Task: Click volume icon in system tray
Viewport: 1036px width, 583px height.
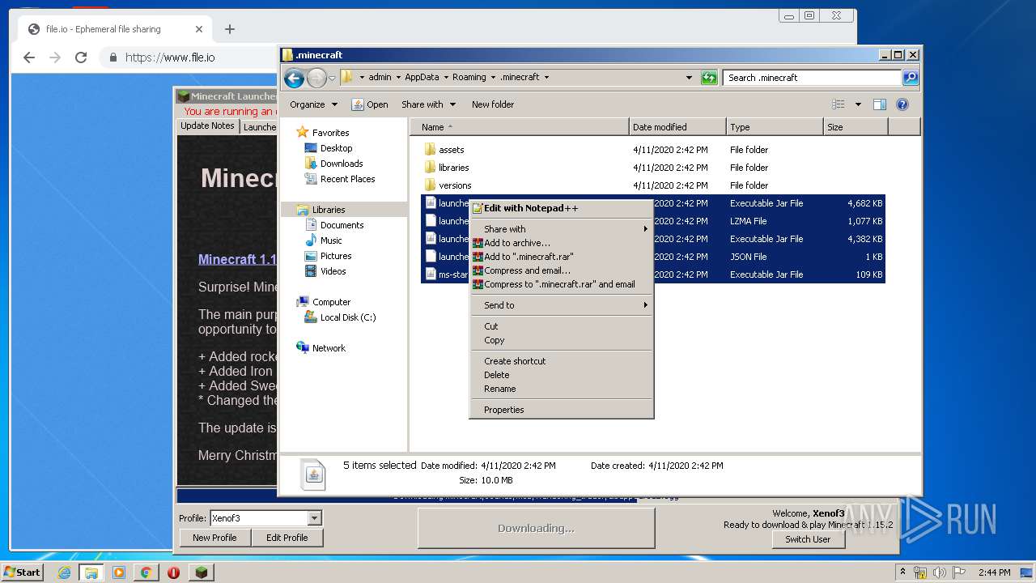Action: [939, 572]
